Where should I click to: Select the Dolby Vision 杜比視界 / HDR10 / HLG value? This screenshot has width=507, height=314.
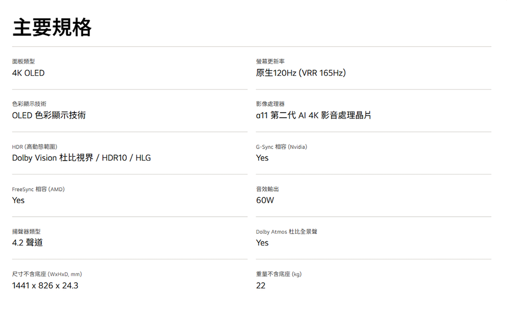pyautogui.click(x=81, y=158)
